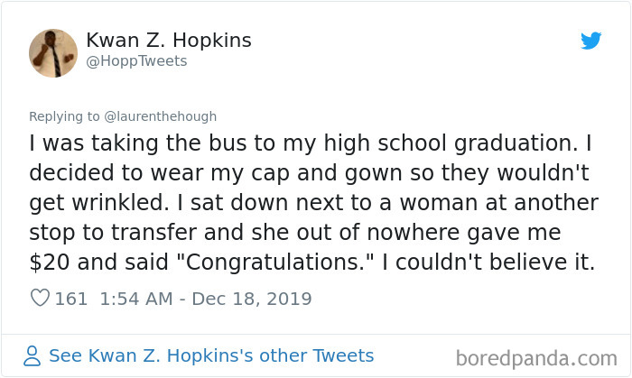Image resolution: width=632 pixels, height=378 pixels.
Task: Open the @HoppTweets handle
Action: coord(136,61)
